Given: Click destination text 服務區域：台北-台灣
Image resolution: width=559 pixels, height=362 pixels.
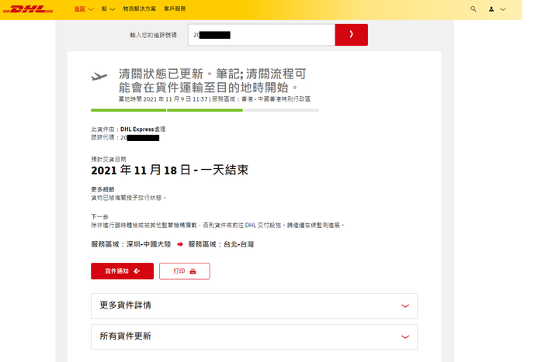Looking at the screenshot, I should pos(221,244).
